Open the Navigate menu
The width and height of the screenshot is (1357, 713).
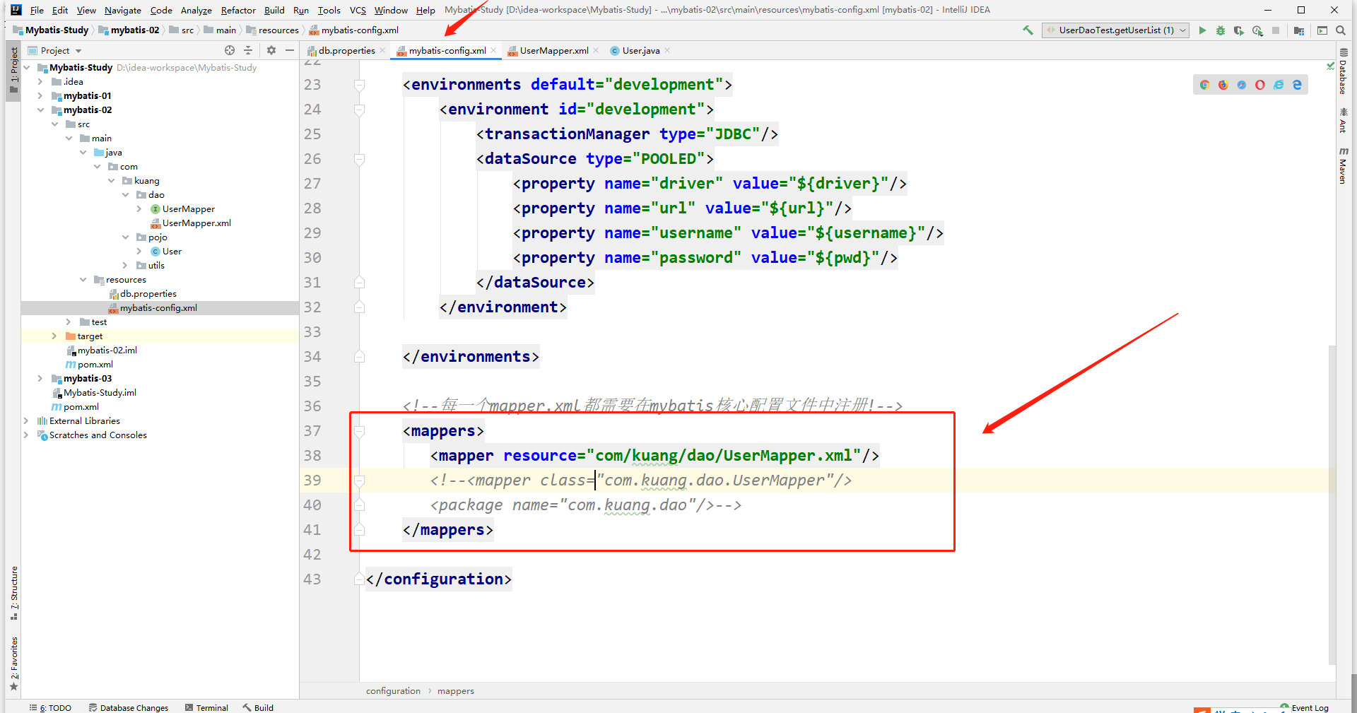[123, 10]
